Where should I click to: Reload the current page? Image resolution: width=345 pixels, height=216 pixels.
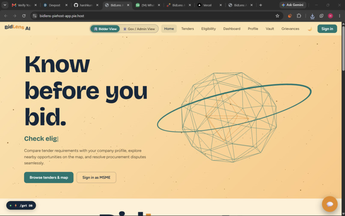pos(24,16)
